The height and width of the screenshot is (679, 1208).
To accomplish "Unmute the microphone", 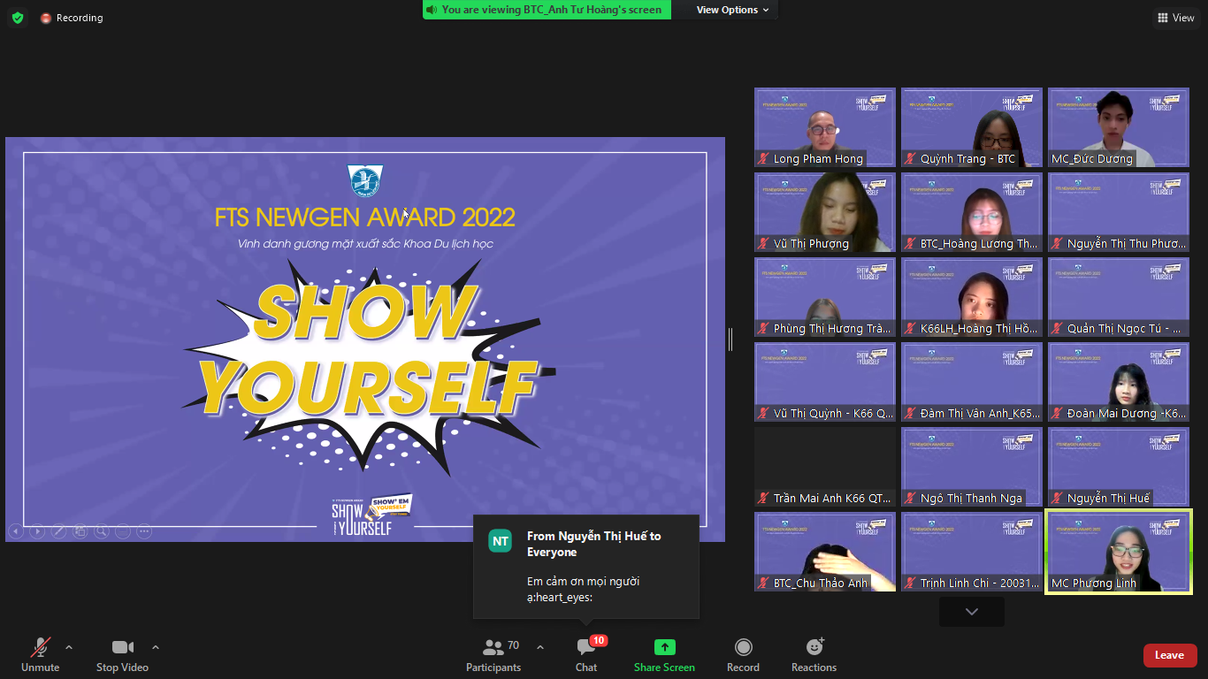I will [x=40, y=648].
